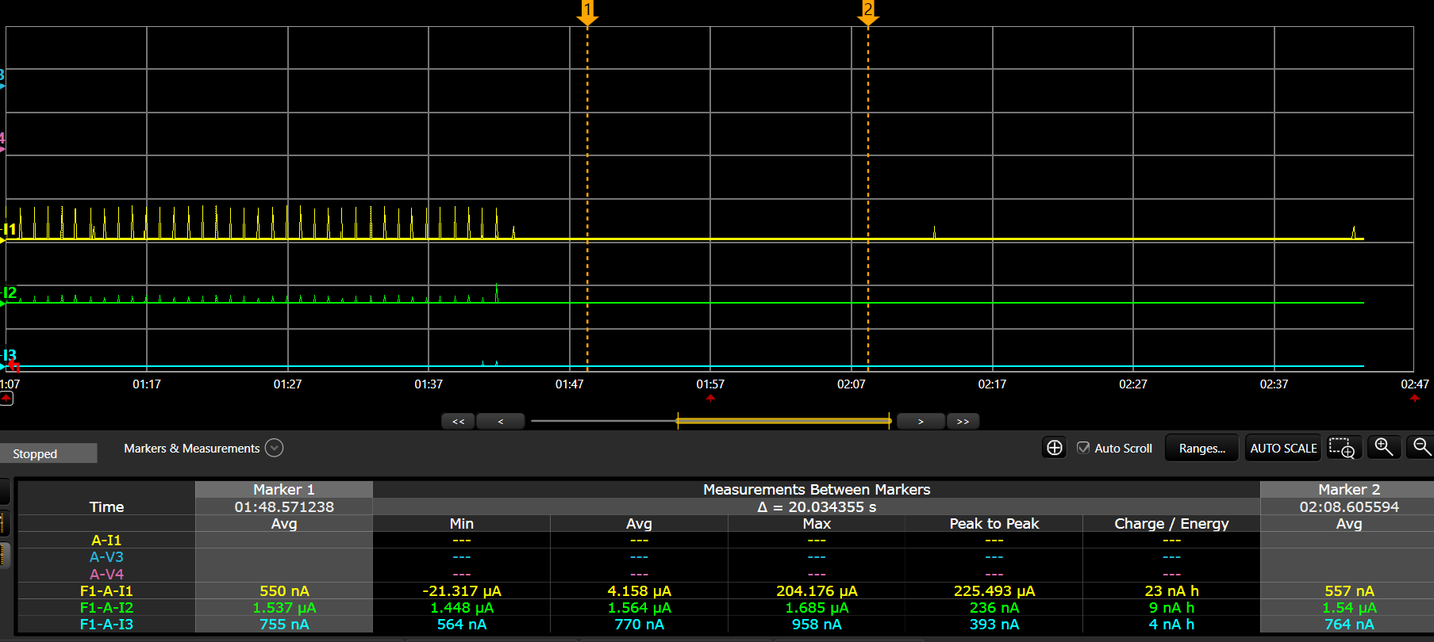Click the F1-A-I1 peak to peak 225.493 µA
The image size is (1434, 642).
994,590
